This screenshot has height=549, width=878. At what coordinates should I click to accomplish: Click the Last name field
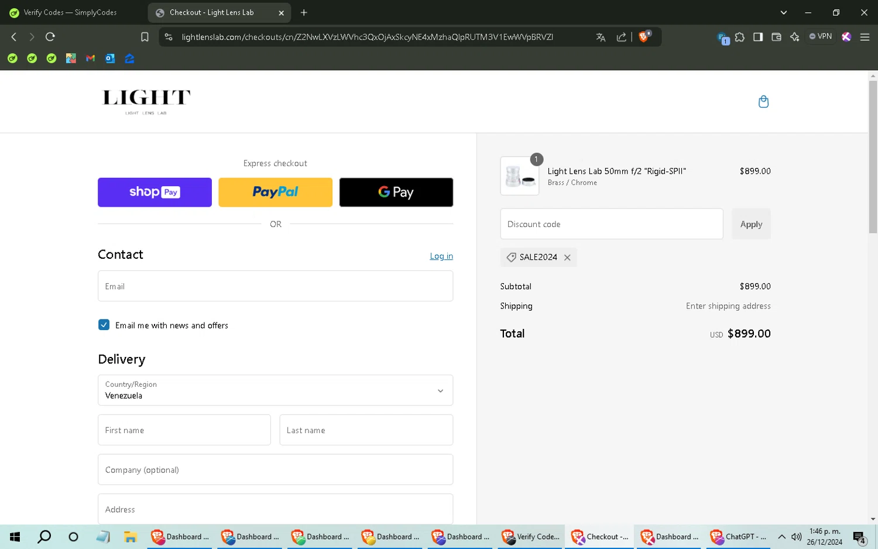click(x=366, y=430)
